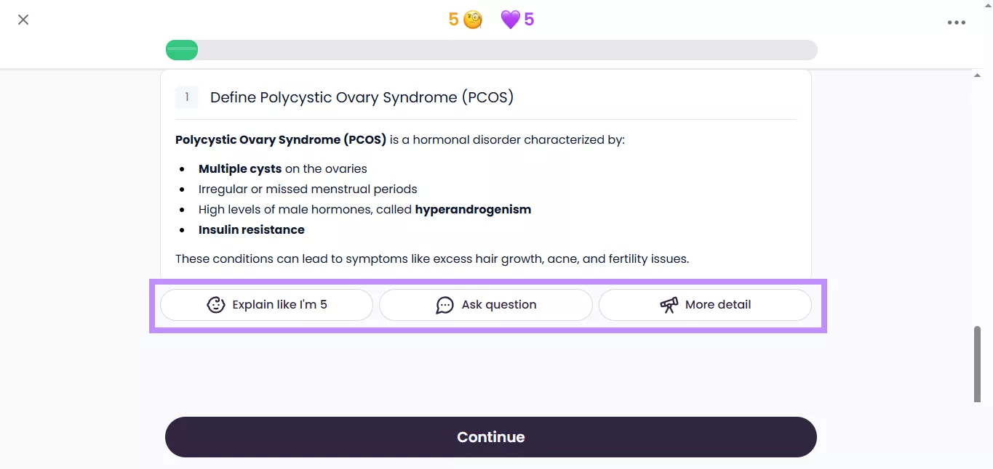Close the lesson with the X icon
This screenshot has height=469, width=993.
[23, 20]
